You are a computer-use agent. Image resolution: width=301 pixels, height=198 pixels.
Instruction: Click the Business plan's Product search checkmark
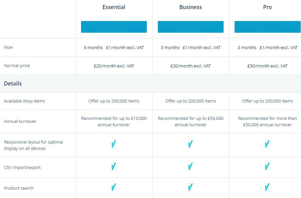tap(190, 187)
